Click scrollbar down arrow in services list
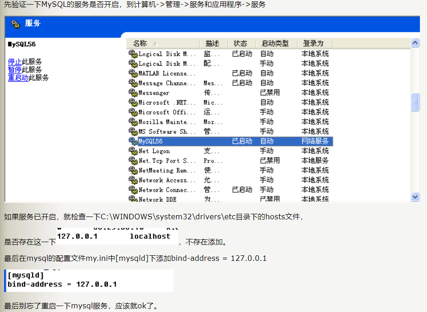Image resolution: width=427 pixels, height=312 pixels. point(415,197)
